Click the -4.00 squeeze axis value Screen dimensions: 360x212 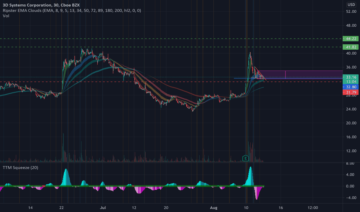click(351, 198)
